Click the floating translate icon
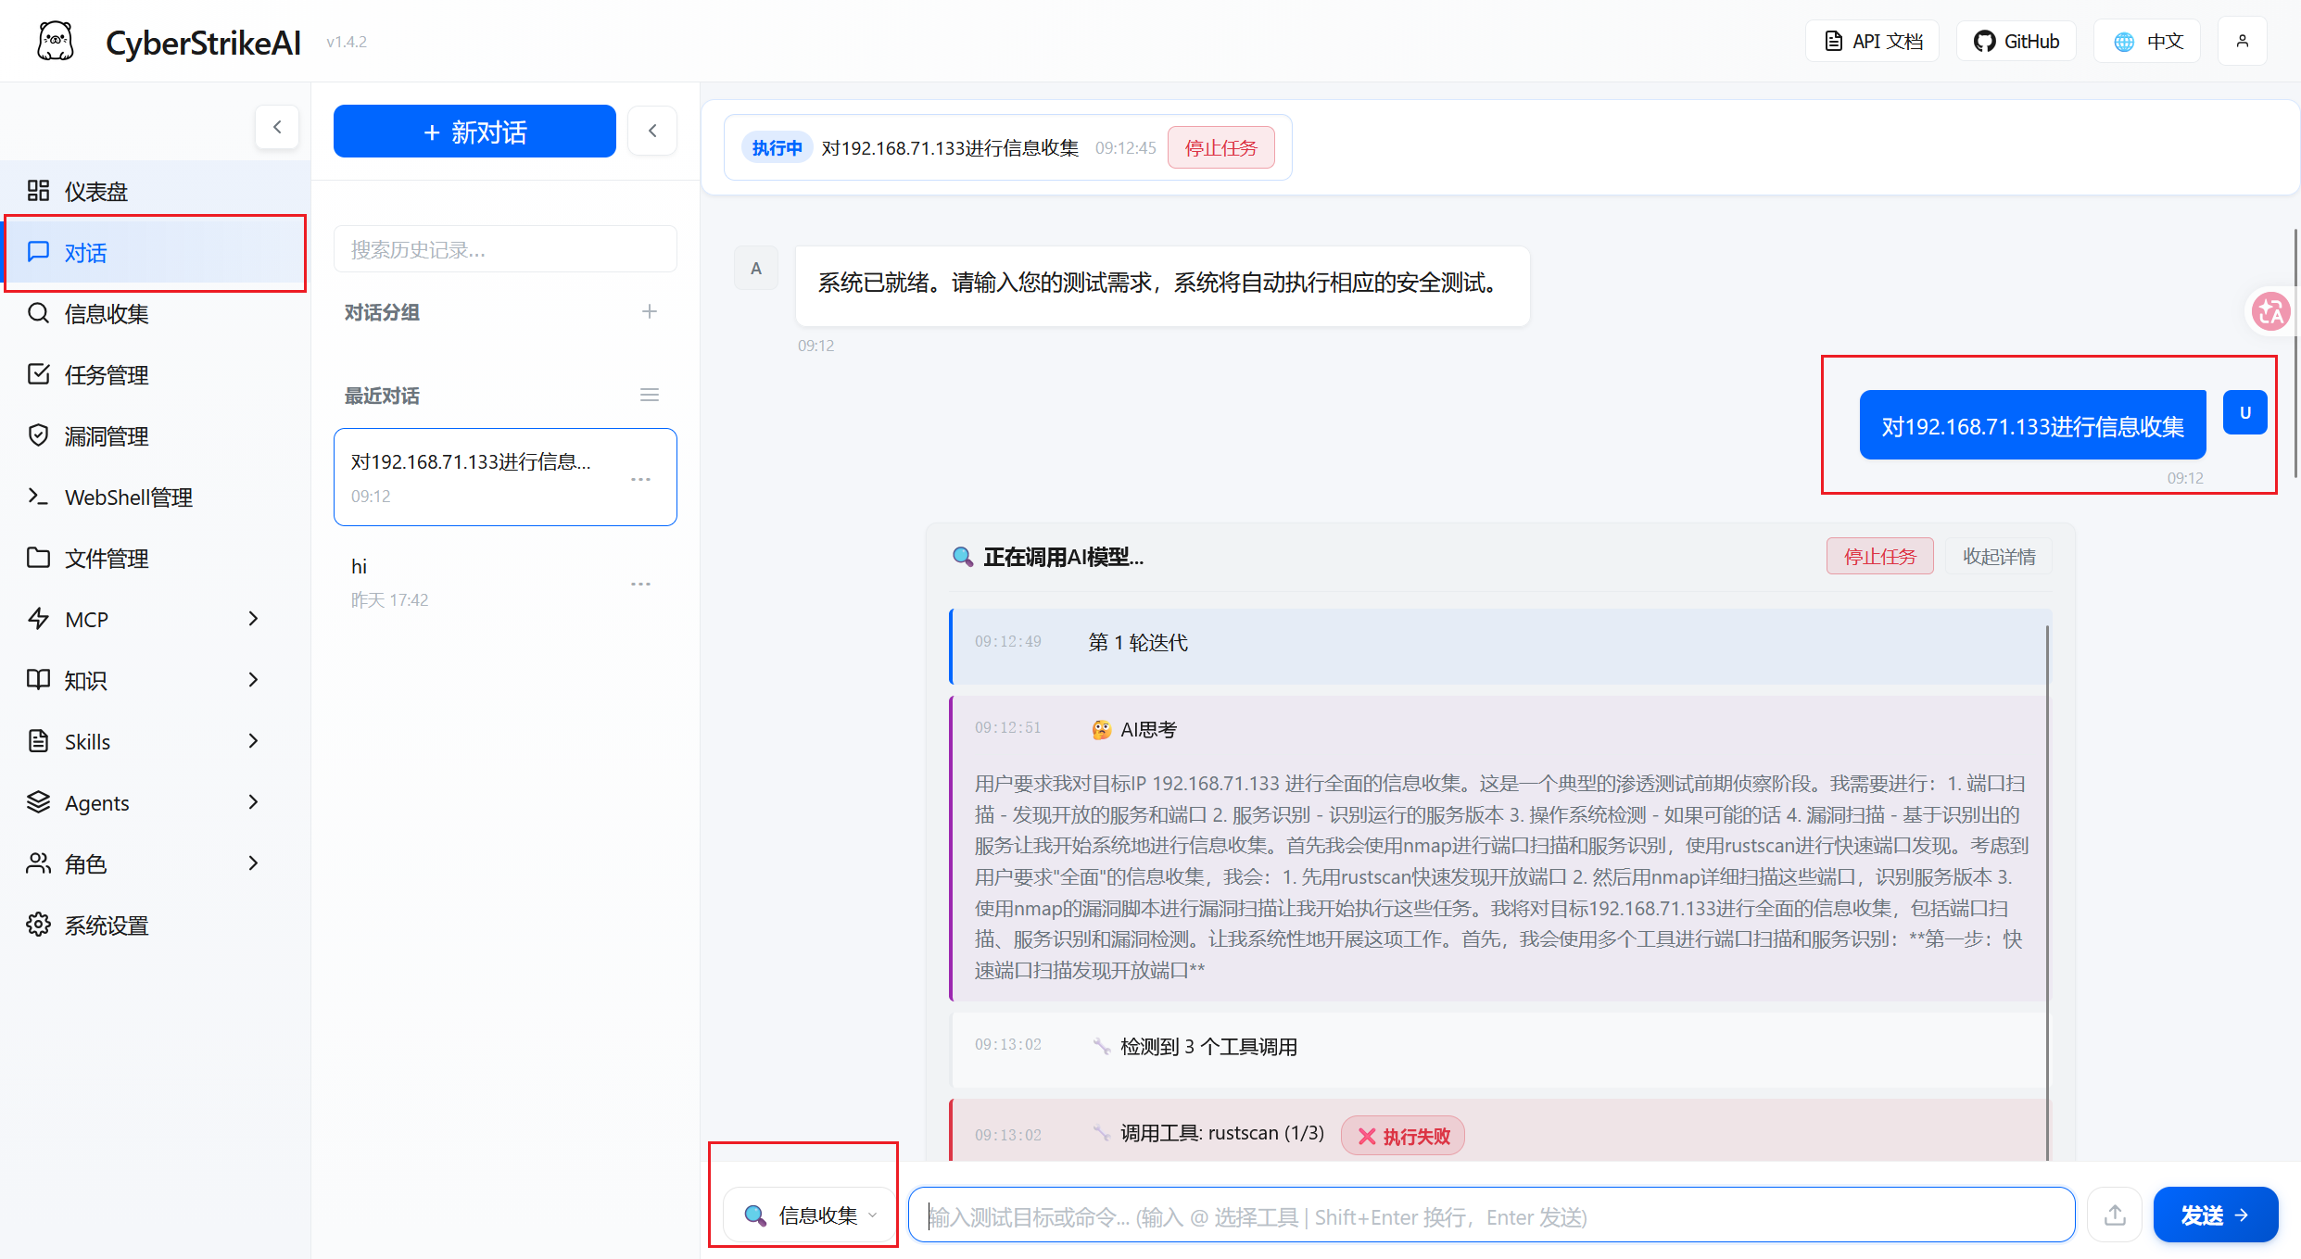Screen dimensions: 2301x1259 [x=2270, y=311]
